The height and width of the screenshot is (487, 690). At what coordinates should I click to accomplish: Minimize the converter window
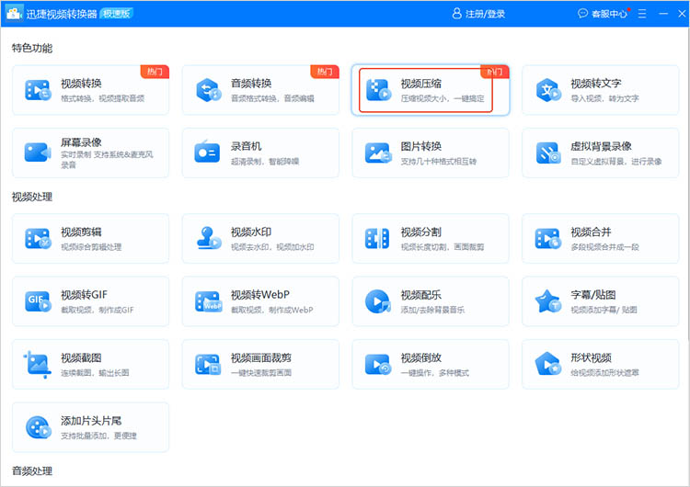(x=663, y=14)
